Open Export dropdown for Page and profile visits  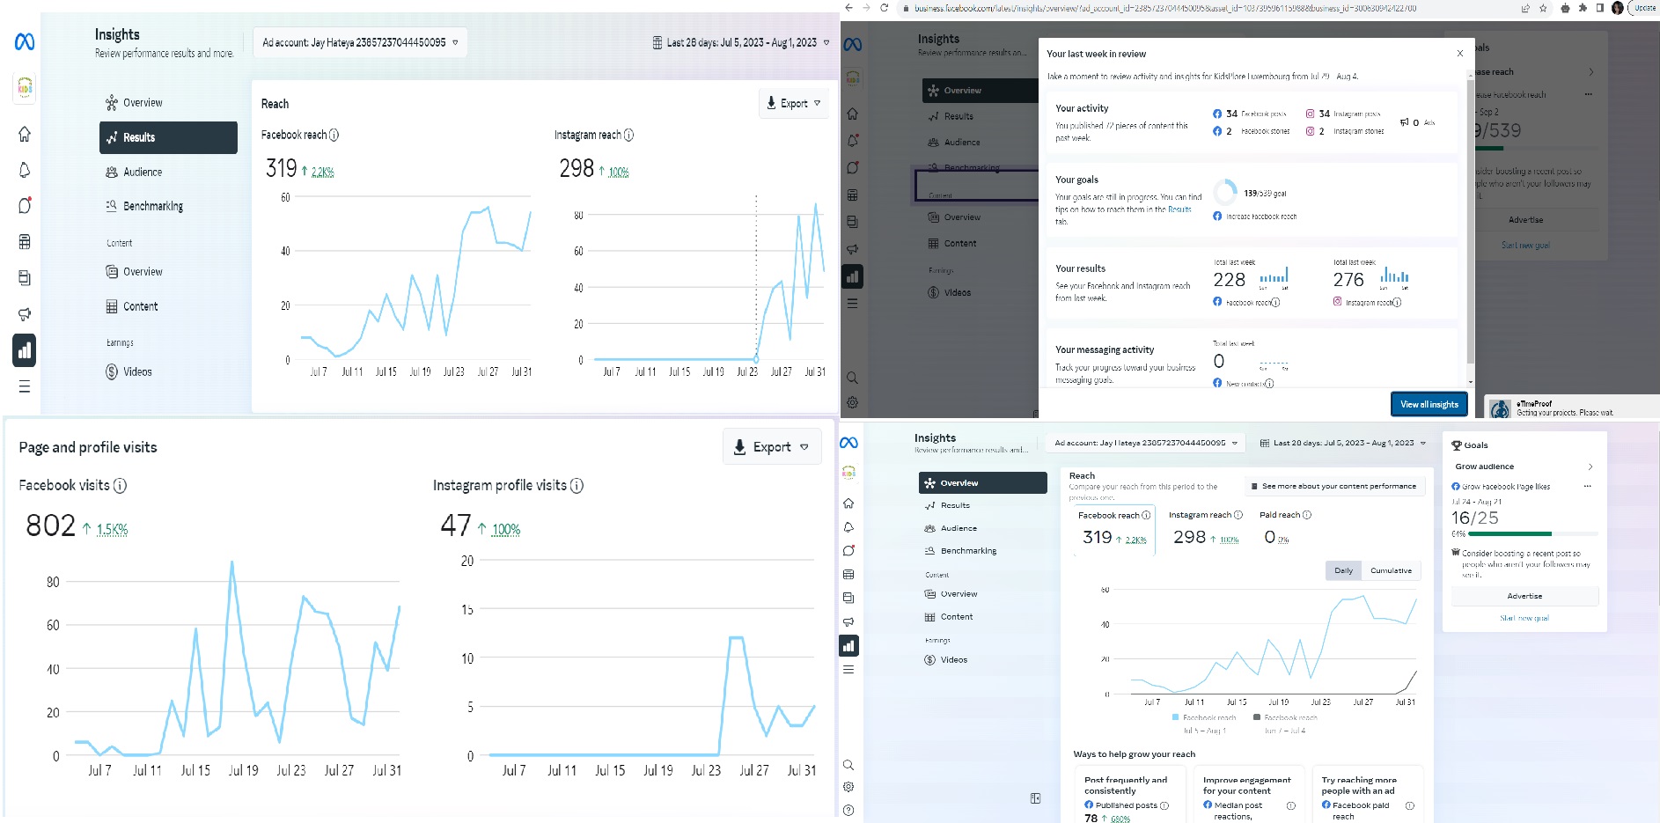pyautogui.click(x=771, y=446)
